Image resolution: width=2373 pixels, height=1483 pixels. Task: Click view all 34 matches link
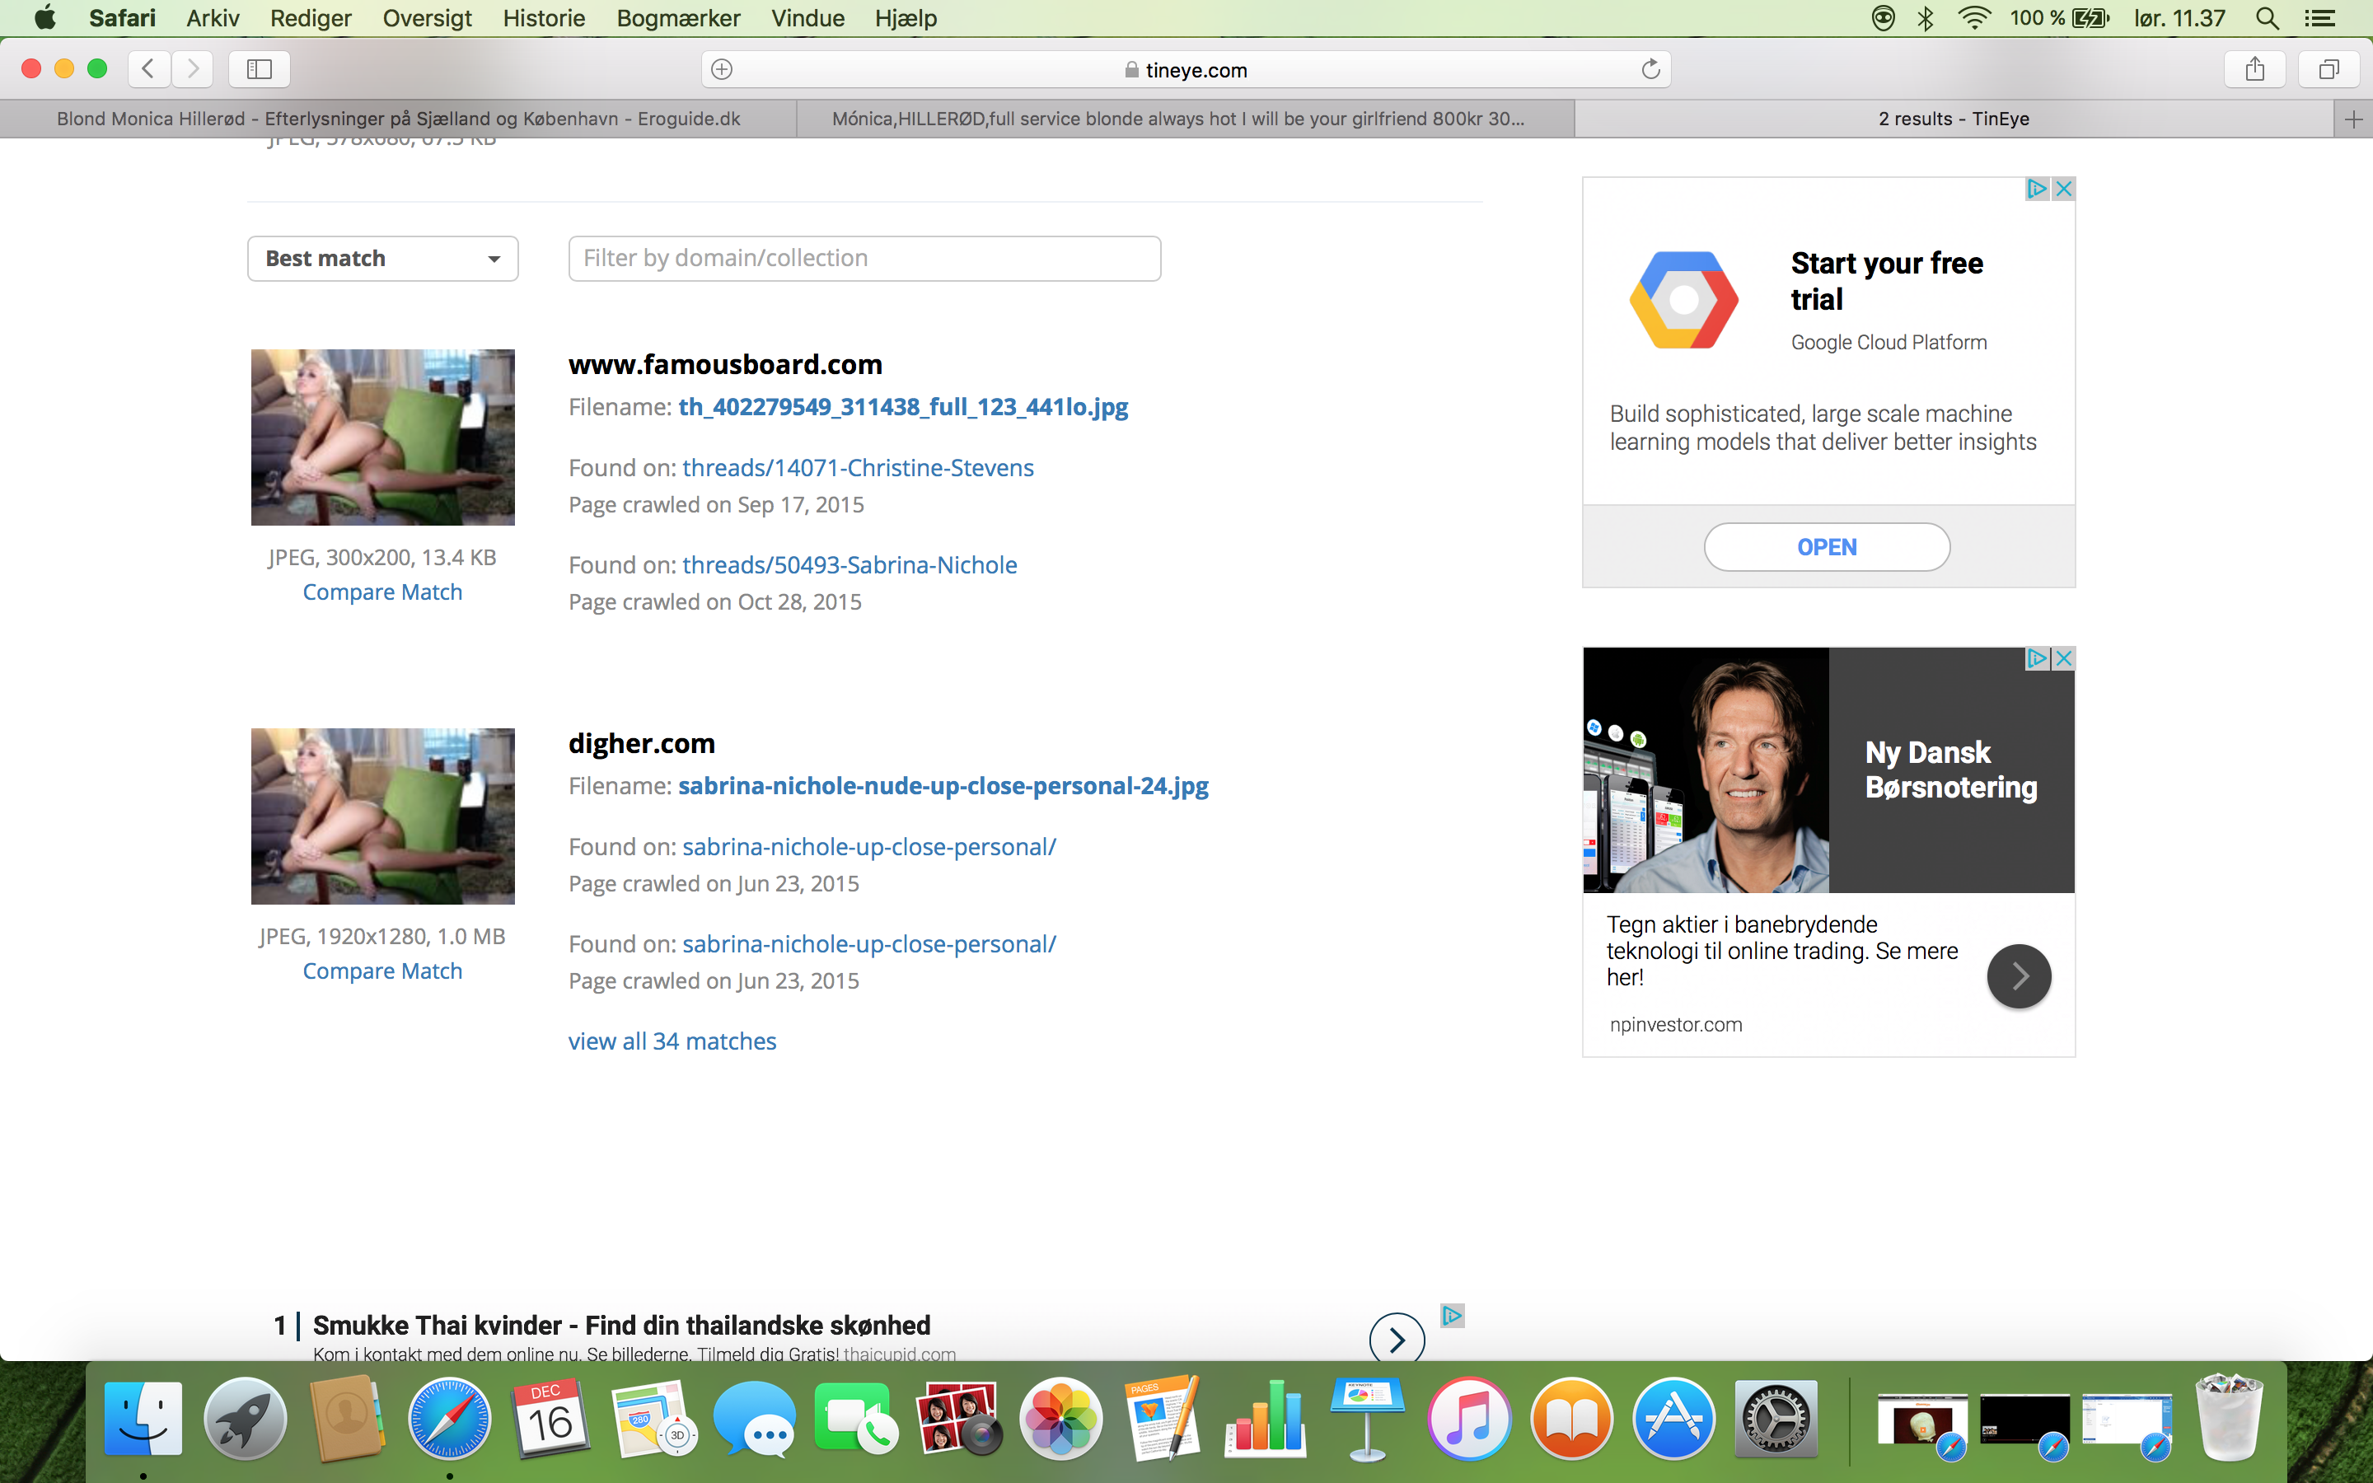coord(672,1041)
